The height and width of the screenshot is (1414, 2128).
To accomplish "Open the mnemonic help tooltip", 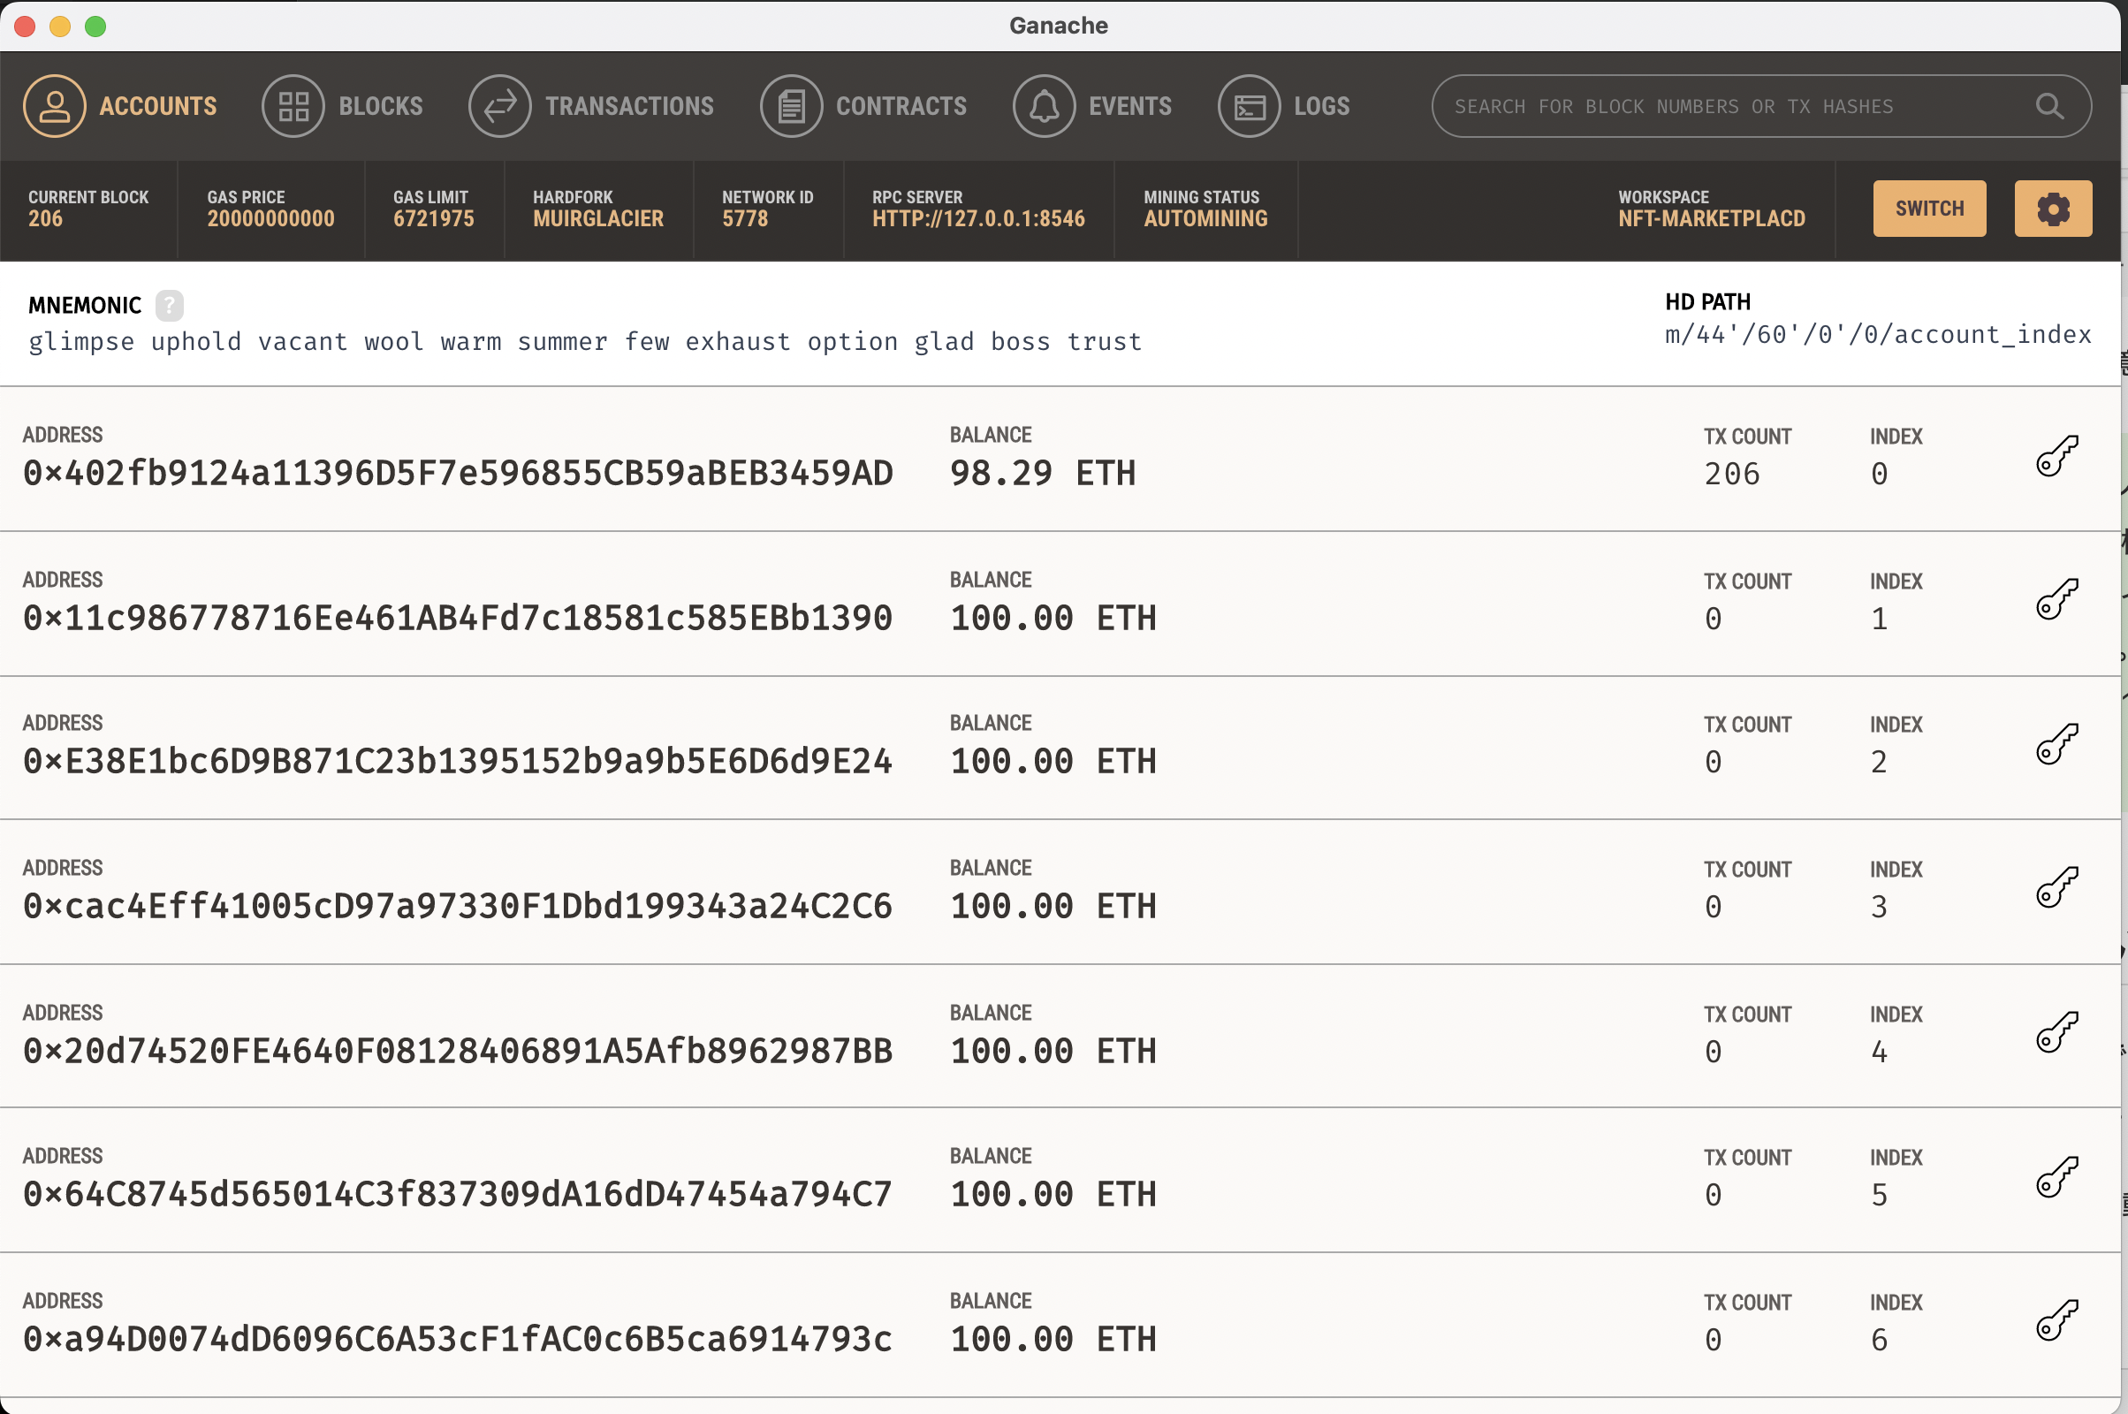I will [171, 306].
